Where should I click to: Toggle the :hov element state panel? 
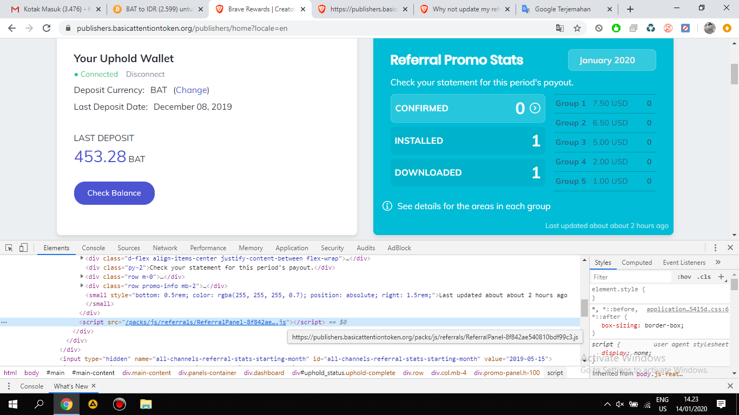tap(684, 277)
